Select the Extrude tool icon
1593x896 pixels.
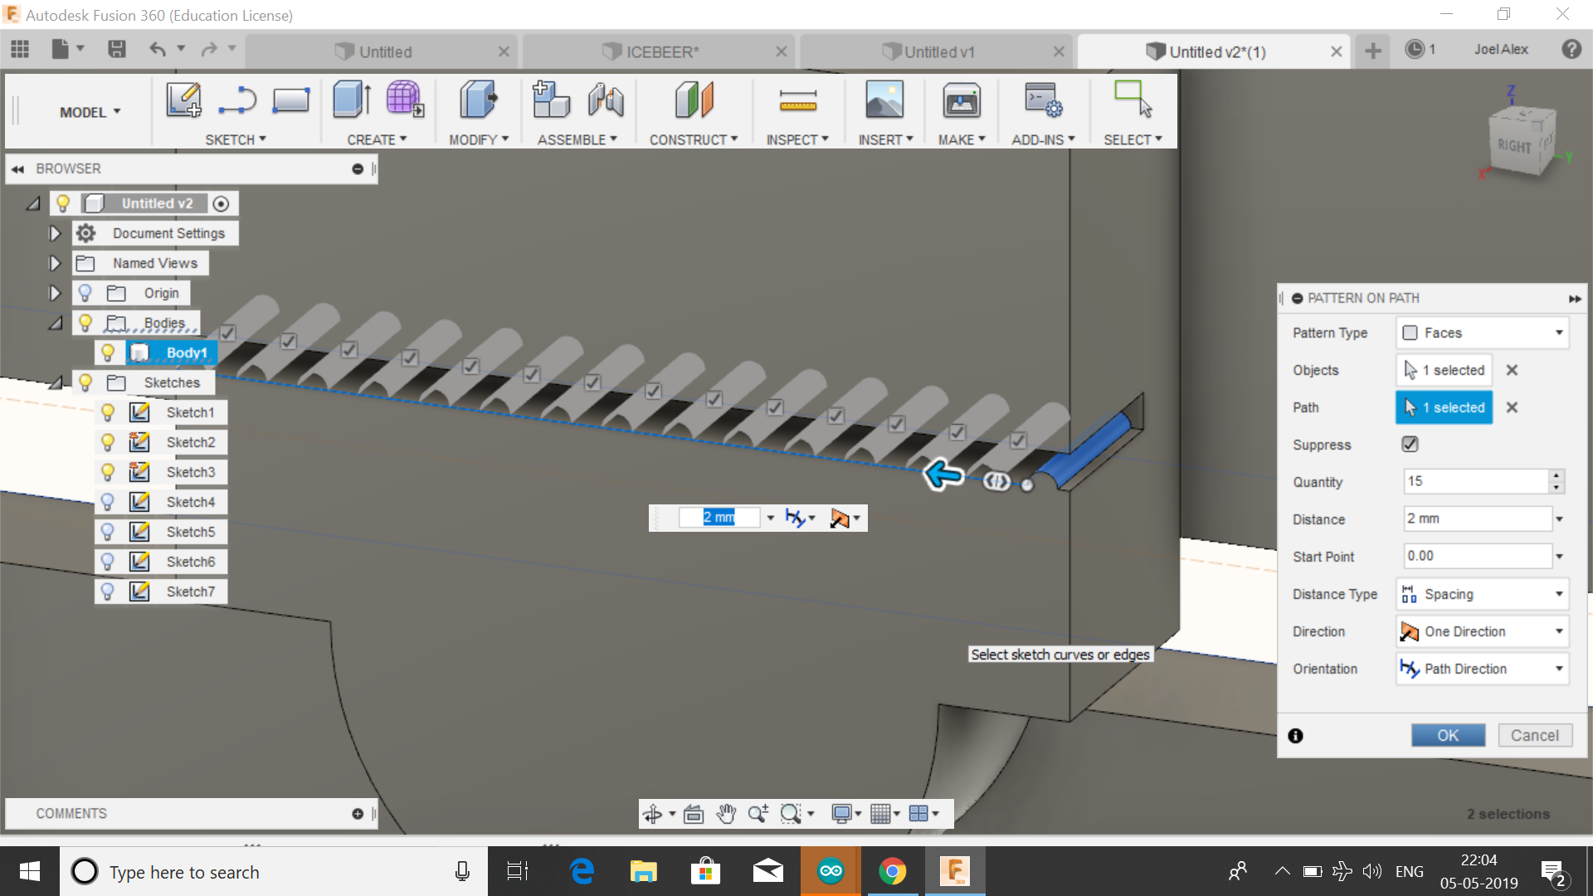[x=351, y=100]
